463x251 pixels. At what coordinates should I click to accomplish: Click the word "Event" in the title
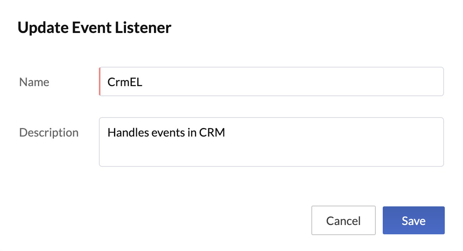click(x=89, y=28)
